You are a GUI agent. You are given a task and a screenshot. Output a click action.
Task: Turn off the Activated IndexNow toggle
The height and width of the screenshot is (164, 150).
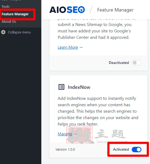pyautogui.click(x=137, y=150)
